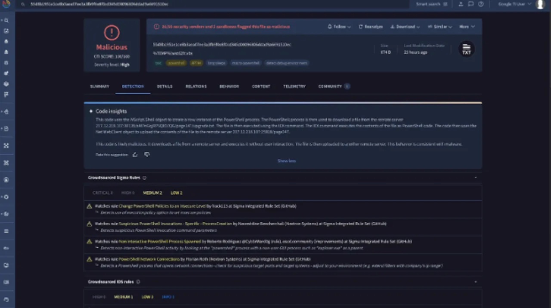The width and height of the screenshot is (551, 308).
Task: Click the Code insights sparkle icon
Action: pyautogui.click(x=91, y=111)
